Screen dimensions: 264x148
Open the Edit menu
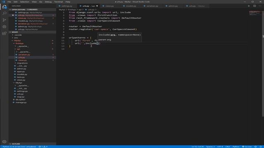(16, 2)
